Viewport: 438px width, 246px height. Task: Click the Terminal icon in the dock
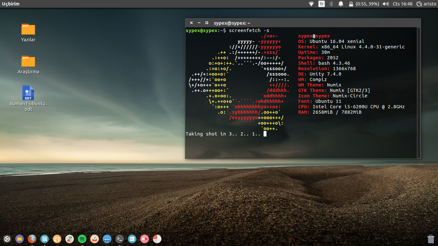pyautogui.click(x=120, y=239)
